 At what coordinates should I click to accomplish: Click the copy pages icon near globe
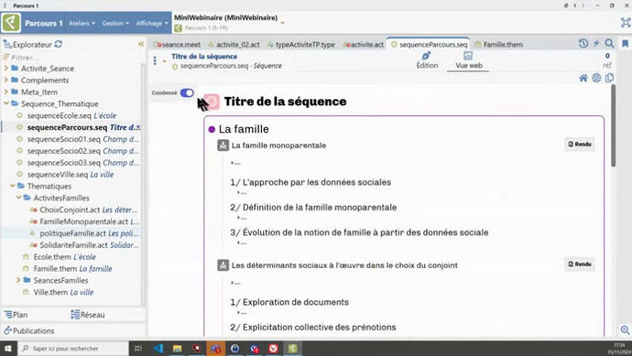click(x=609, y=78)
